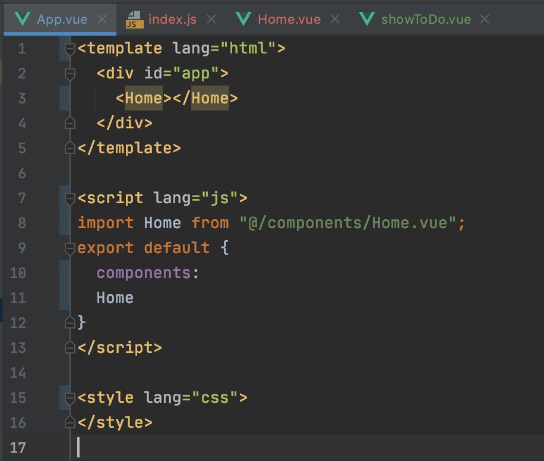
Task: Open the index.js tab
Action: tap(172, 19)
